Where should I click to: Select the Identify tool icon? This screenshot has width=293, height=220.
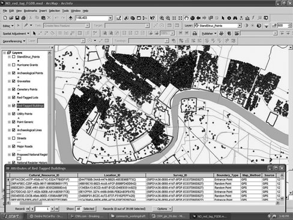229,18
